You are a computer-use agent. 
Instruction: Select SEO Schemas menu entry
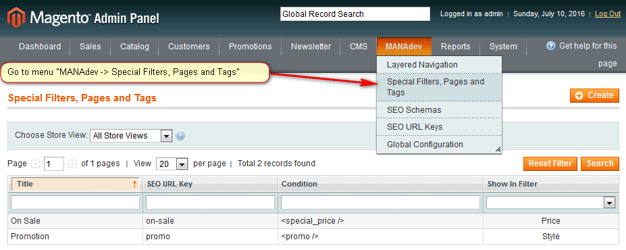click(x=439, y=110)
